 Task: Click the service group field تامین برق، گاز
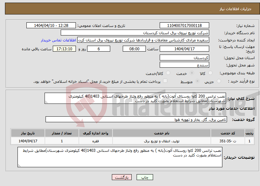[x=136, y=119]
